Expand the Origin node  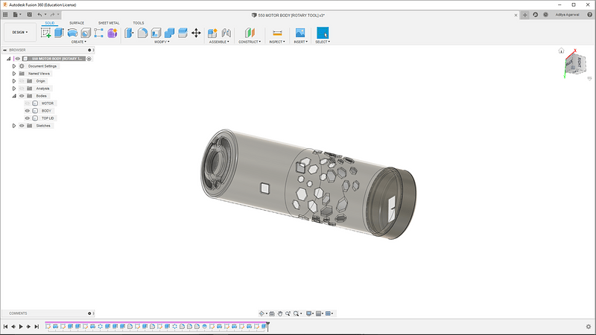[x=14, y=81]
